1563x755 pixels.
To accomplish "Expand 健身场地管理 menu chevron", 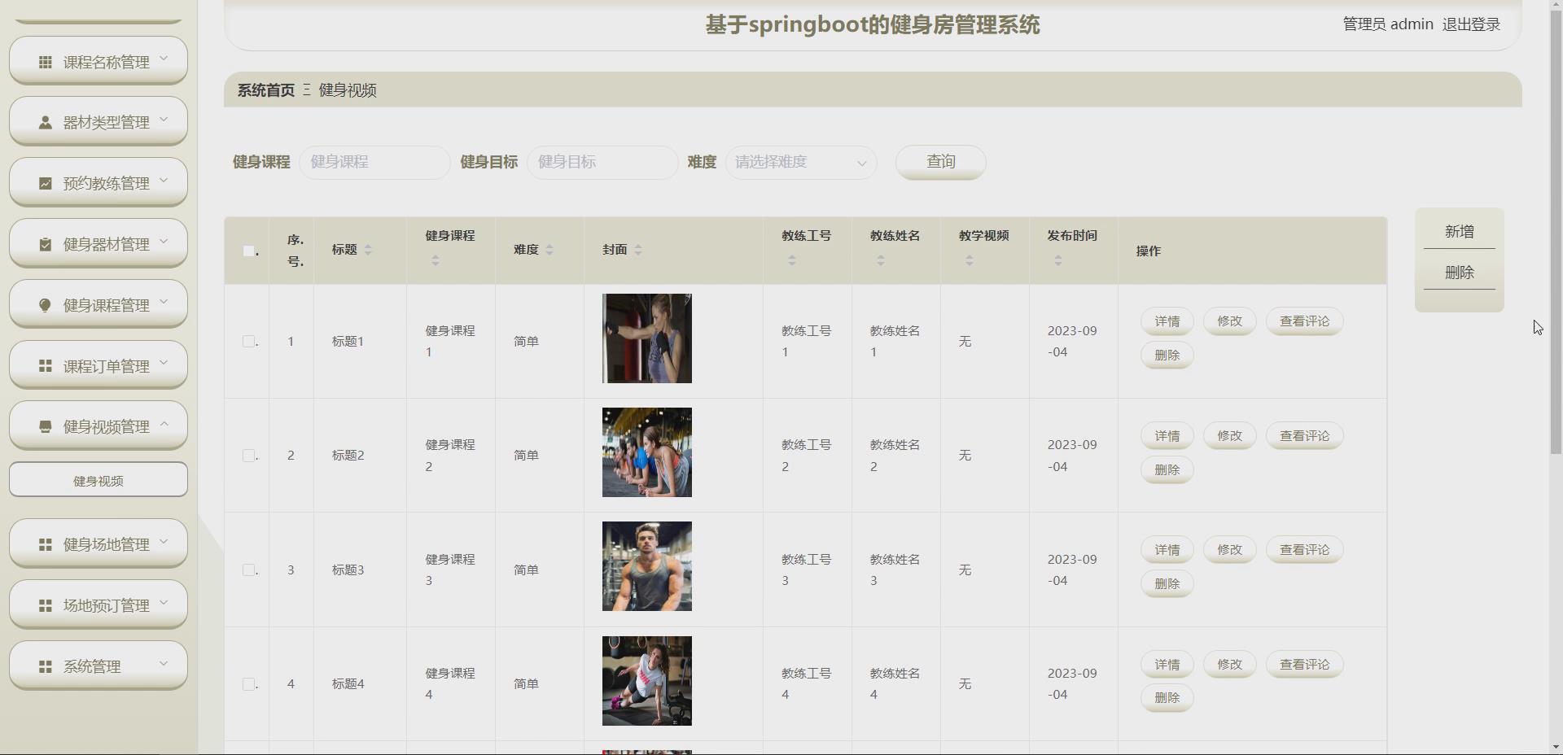I will point(164,541).
